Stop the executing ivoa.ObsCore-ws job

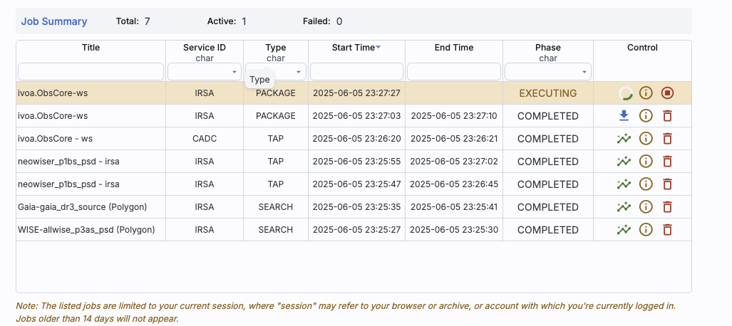click(668, 93)
